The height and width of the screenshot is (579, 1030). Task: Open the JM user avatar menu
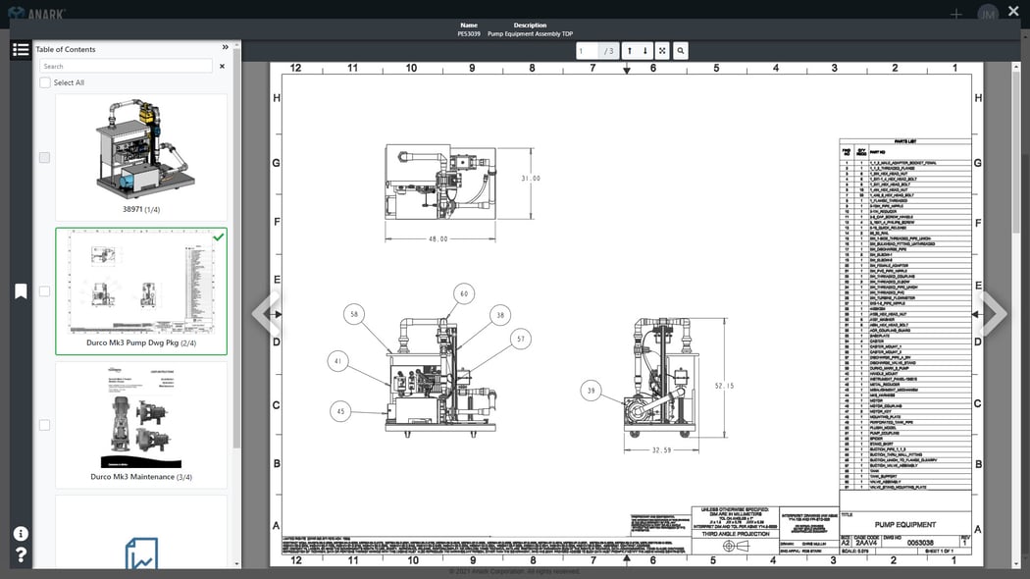click(988, 14)
